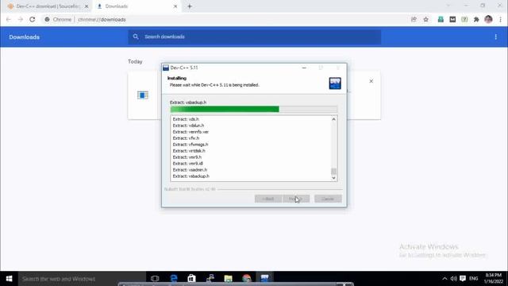The image size is (508, 286).
Task: Click the Back button in the installer
Action: click(x=268, y=199)
